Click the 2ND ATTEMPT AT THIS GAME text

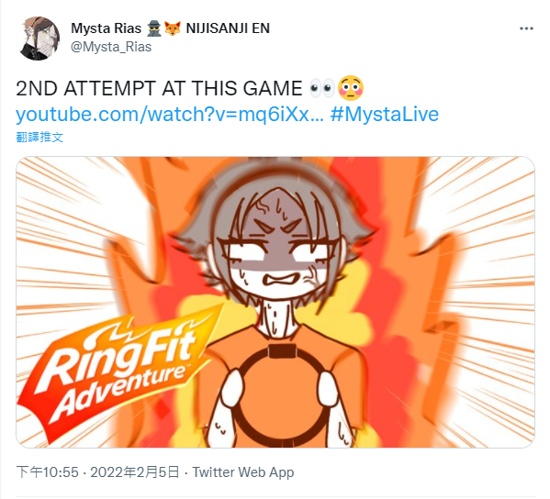[159, 88]
